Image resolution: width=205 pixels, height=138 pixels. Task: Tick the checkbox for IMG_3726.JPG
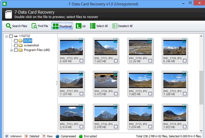coord(116,93)
